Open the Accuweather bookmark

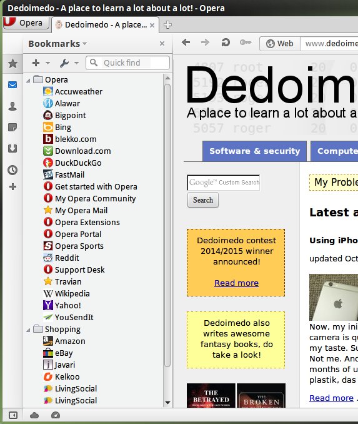[72, 92]
